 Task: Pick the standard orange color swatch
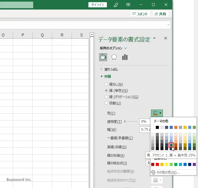click(162, 164)
